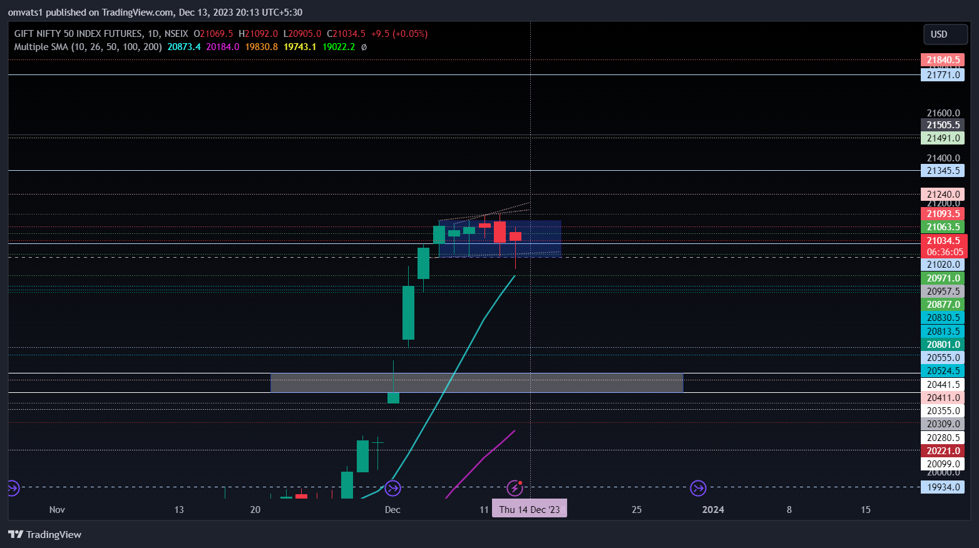Viewport: 979px width, 548px height.
Task: Click the Nov label on the time axis
Action: (x=57, y=510)
